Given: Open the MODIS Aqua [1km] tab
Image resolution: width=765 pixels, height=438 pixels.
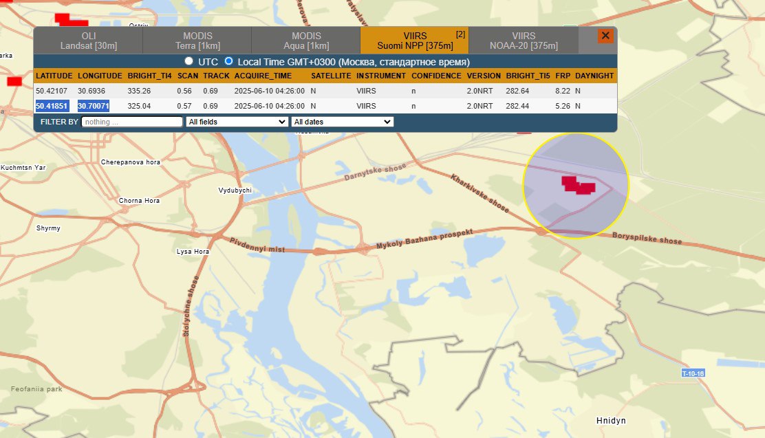Looking at the screenshot, I should pyautogui.click(x=306, y=41).
